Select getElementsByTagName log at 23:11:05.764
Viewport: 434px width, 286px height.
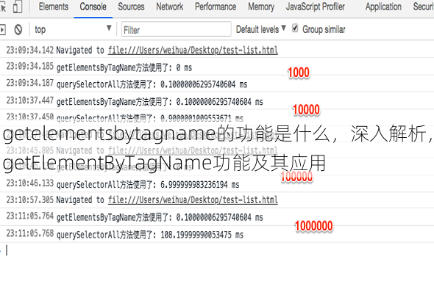(x=217, y=217)
